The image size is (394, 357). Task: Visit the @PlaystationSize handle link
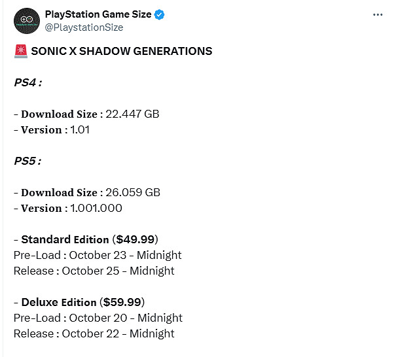coord(83,27)
